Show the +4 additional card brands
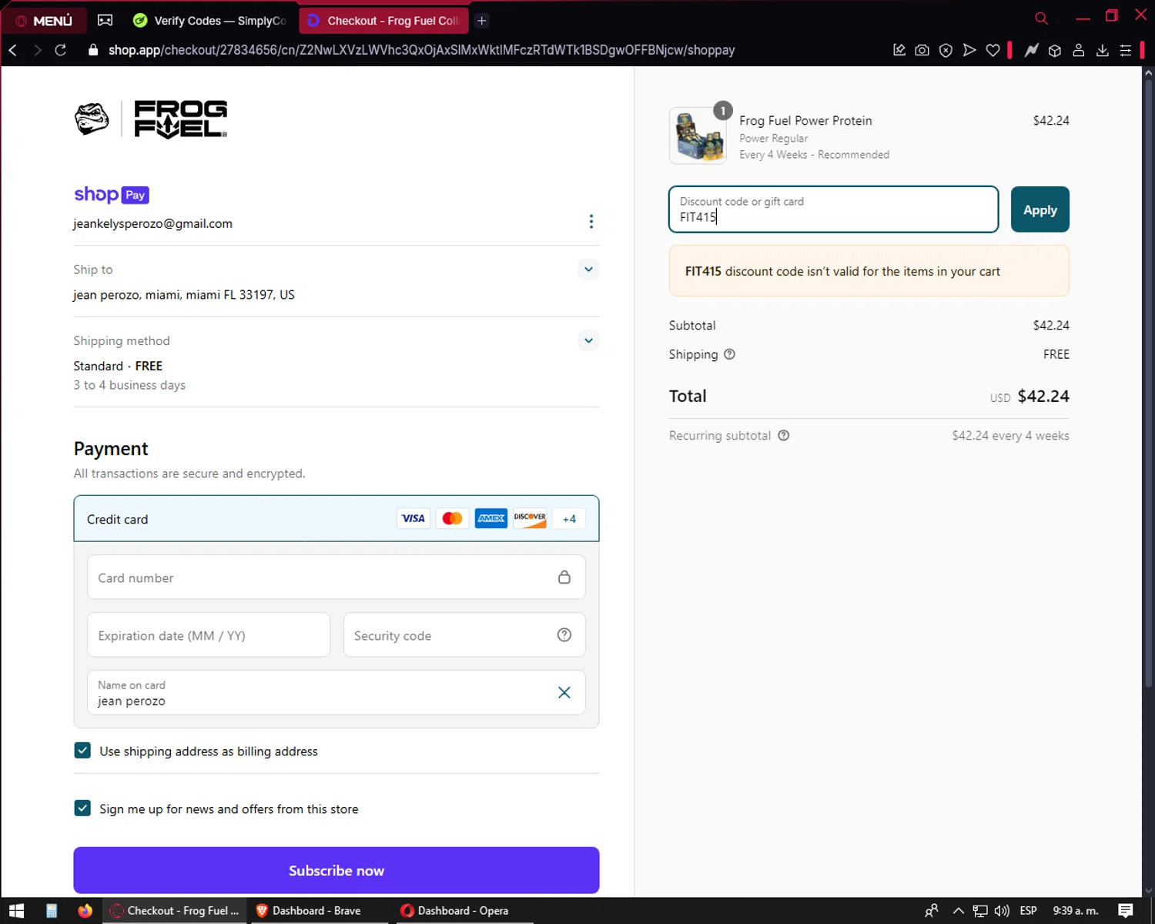 point(569,519)
